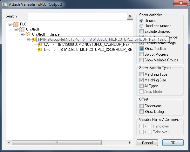This screenshot has width=190, height=152.
Task: Enable Sort by Address
Action: point(141,54)
